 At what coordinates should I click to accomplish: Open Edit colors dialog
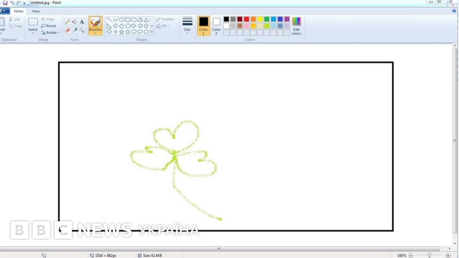(x=296, y=26)
